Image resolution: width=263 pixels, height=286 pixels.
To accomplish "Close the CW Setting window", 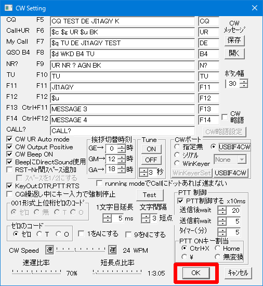I will [x=255, y=8].
